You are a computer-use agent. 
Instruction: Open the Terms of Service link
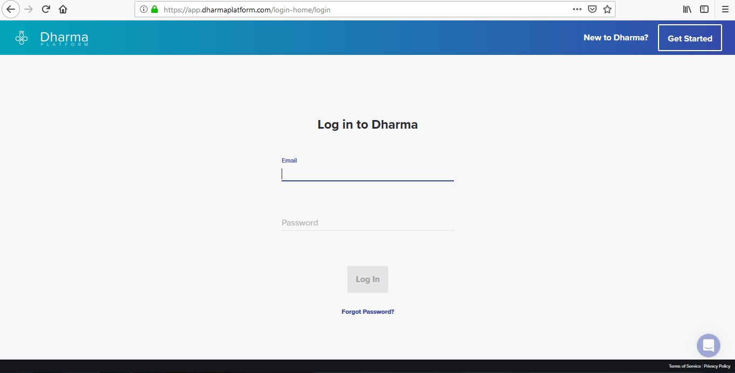[684, 366]
